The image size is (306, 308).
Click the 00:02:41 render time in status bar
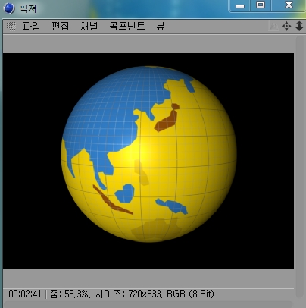click(x=25, y=294)
